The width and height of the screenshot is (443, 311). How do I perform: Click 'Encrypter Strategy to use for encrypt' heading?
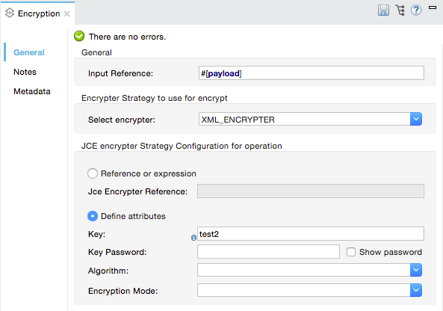(x=155, y=98)
